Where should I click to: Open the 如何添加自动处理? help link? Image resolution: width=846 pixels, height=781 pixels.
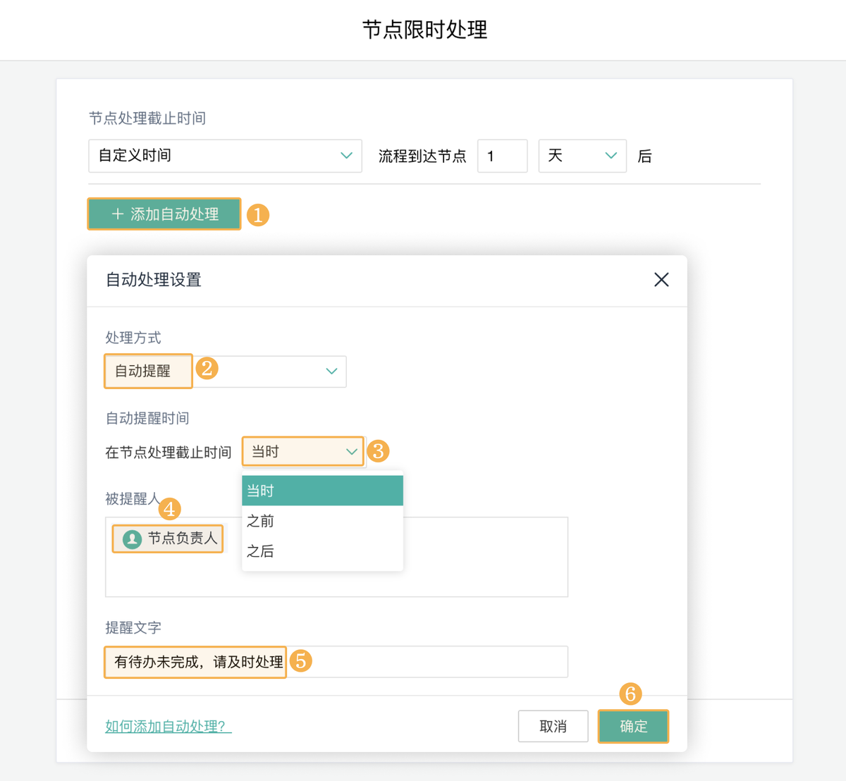coord(168,727)
